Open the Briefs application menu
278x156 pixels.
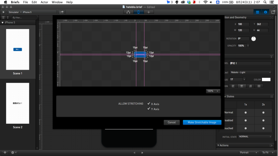(x=15, y=2)
